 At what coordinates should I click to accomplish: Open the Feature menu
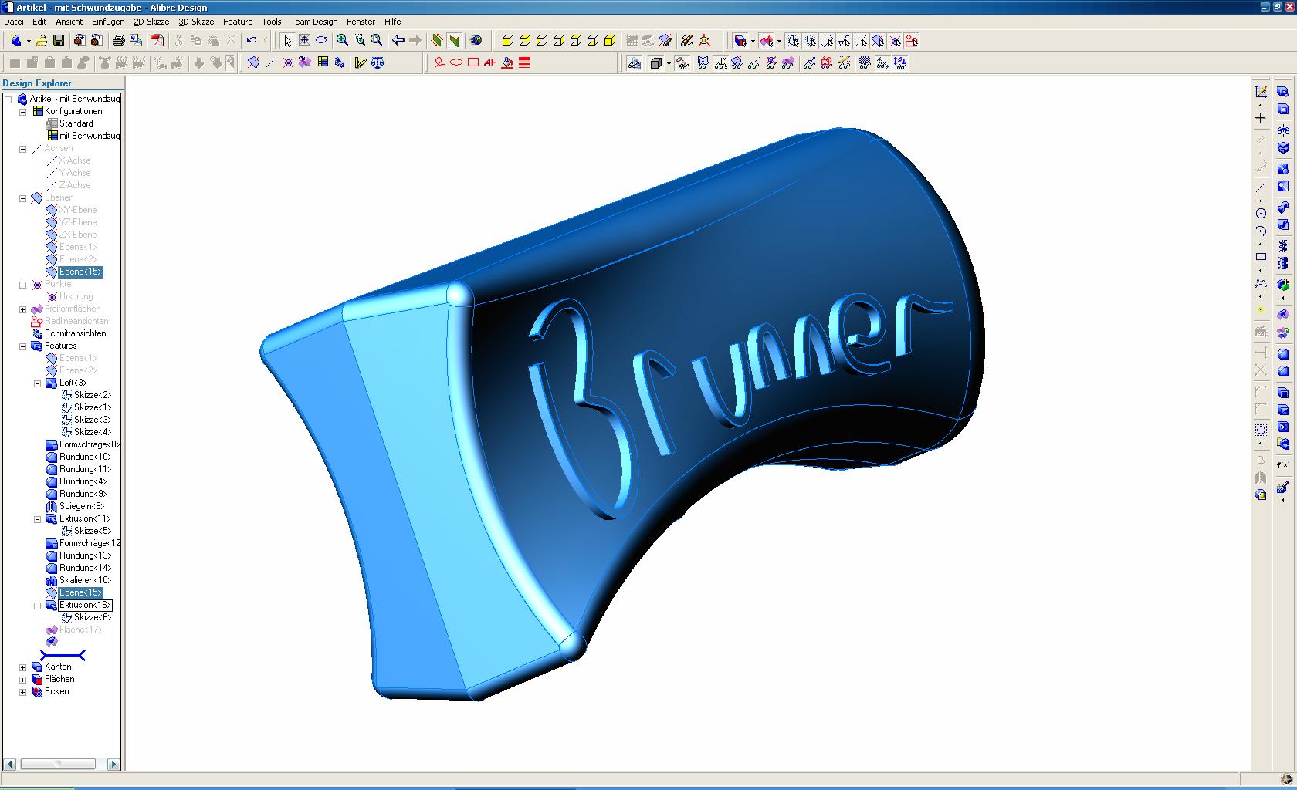pyautogui.click(x=238, y=22)
